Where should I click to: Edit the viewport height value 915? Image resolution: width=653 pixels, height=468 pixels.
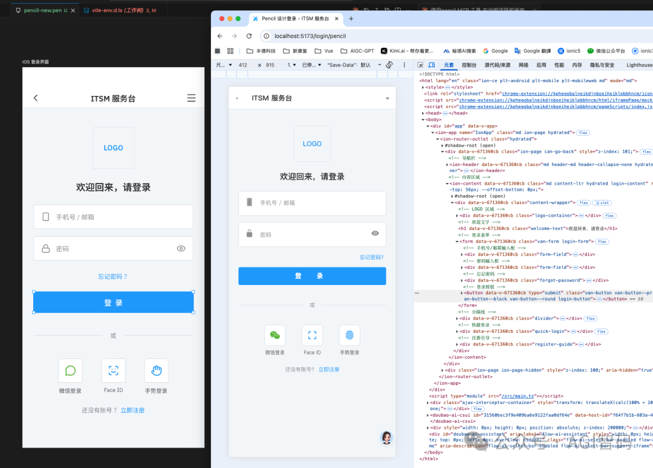click(x=270, y=65)
